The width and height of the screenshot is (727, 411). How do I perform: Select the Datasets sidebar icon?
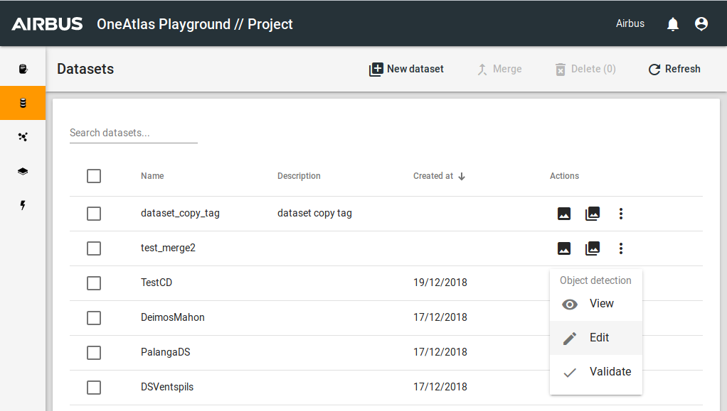(x=23, y=103)
